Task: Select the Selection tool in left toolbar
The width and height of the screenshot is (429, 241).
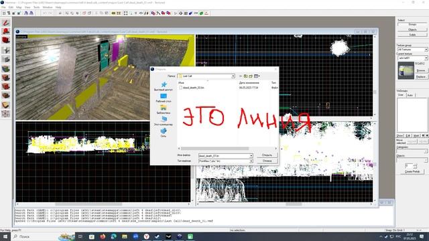Action: [6, 23]
